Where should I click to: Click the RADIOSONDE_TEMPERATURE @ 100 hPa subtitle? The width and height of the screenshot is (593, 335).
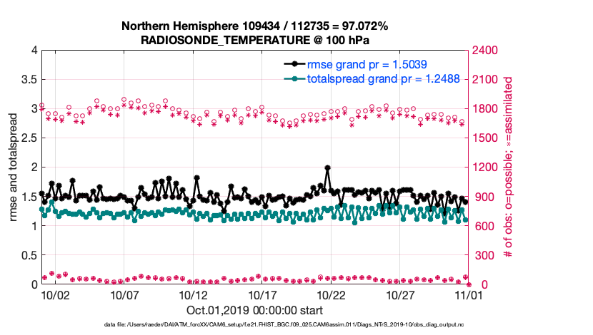254,40
